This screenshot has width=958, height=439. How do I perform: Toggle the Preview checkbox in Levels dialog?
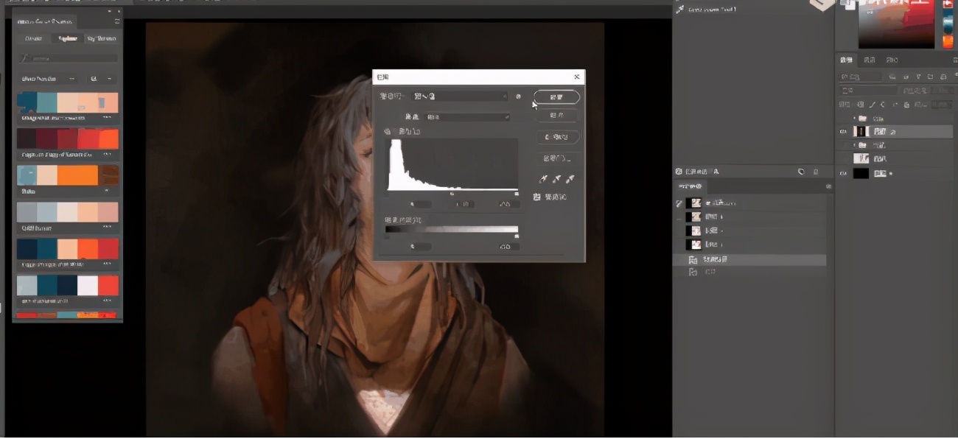click(x=537, y=197)
